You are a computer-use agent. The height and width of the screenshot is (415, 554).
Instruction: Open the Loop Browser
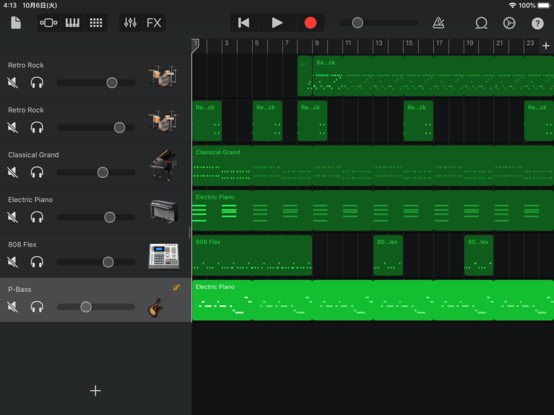click(481, 23)
